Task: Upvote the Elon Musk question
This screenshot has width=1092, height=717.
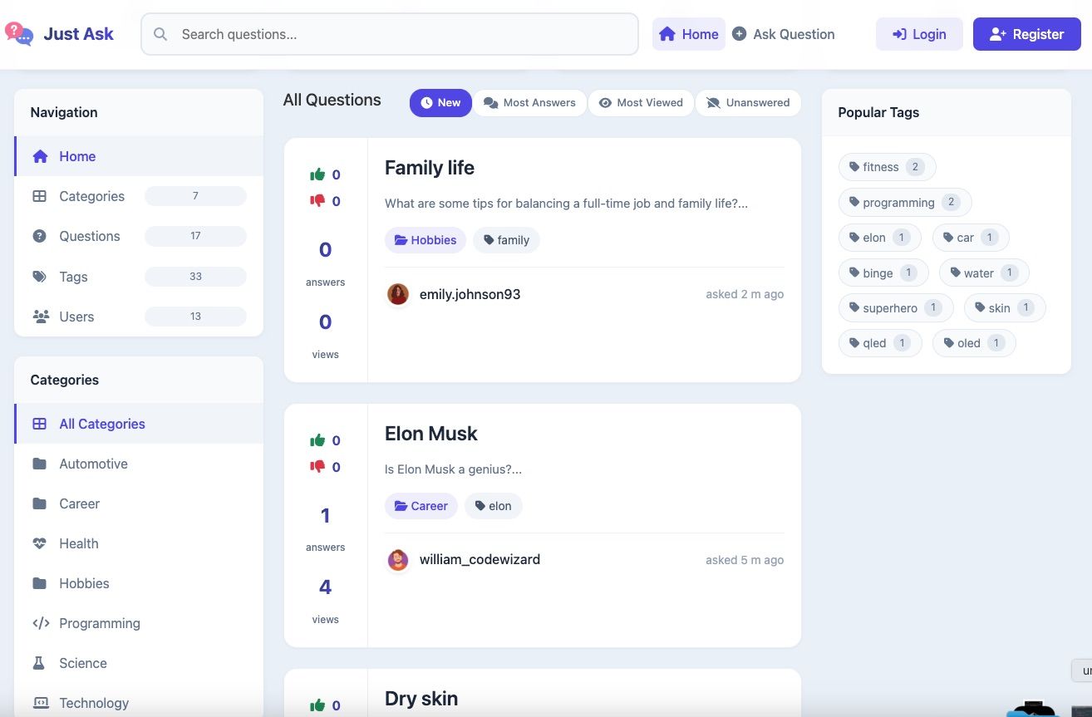Action: click(x=317, y=440)
